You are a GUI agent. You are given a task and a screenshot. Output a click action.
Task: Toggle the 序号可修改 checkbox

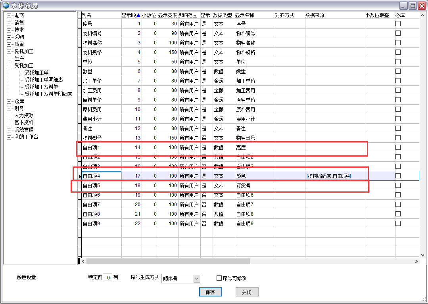(219, 278)
